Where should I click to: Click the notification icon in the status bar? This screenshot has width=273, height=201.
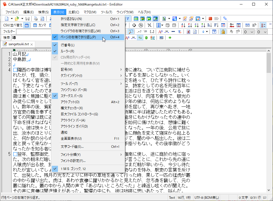pyautogui.click(x=265, y=197)
